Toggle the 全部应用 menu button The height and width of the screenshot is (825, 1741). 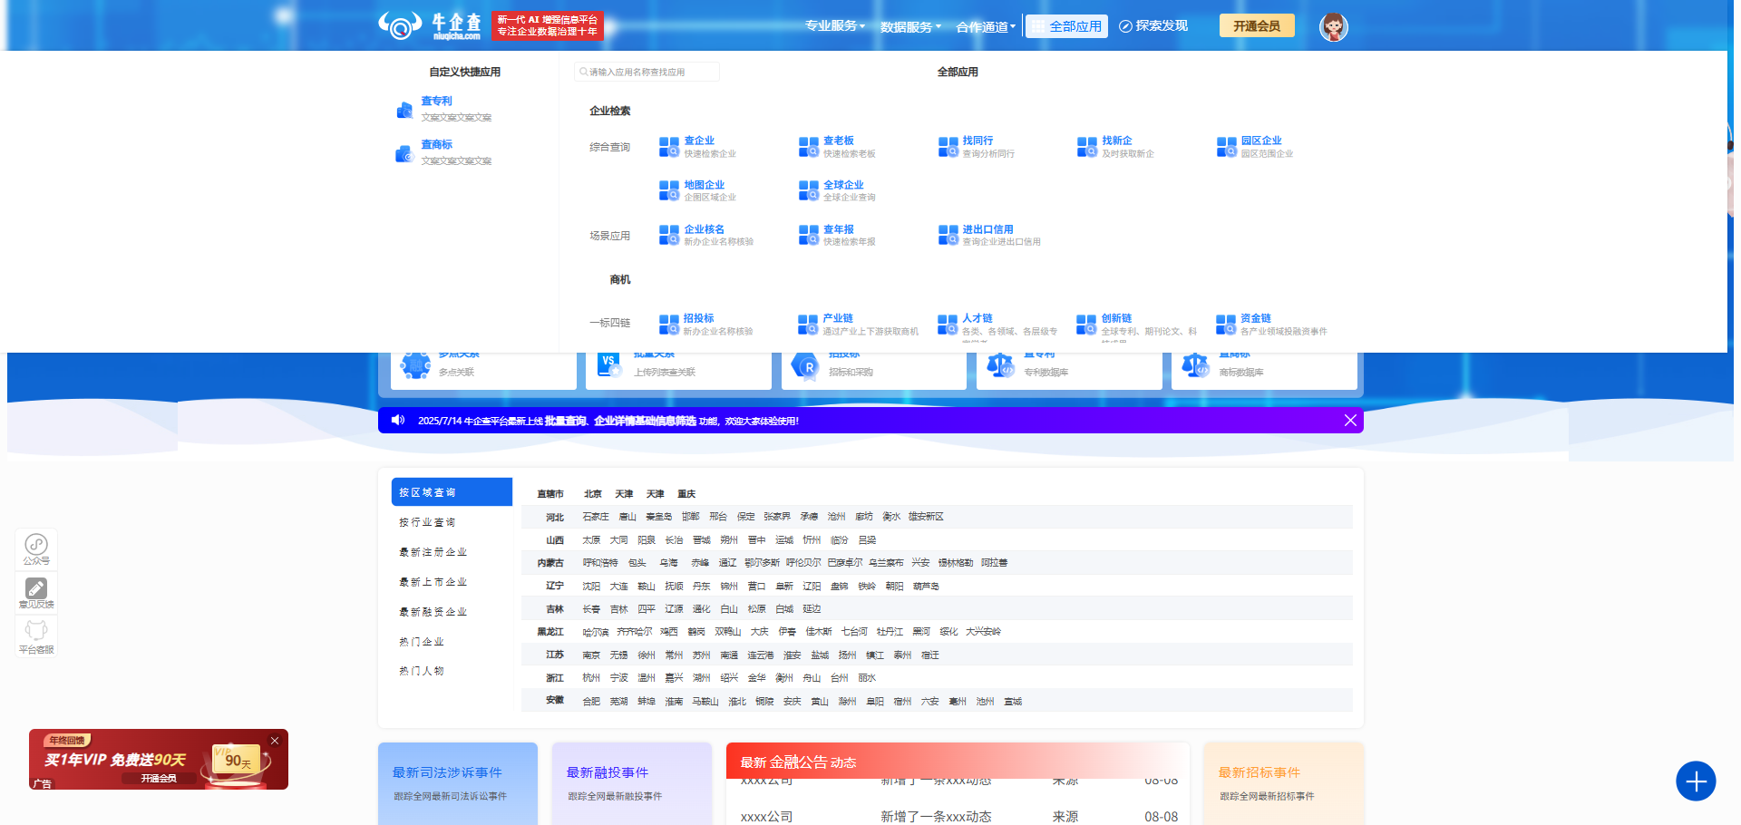tap(1066, 26)
